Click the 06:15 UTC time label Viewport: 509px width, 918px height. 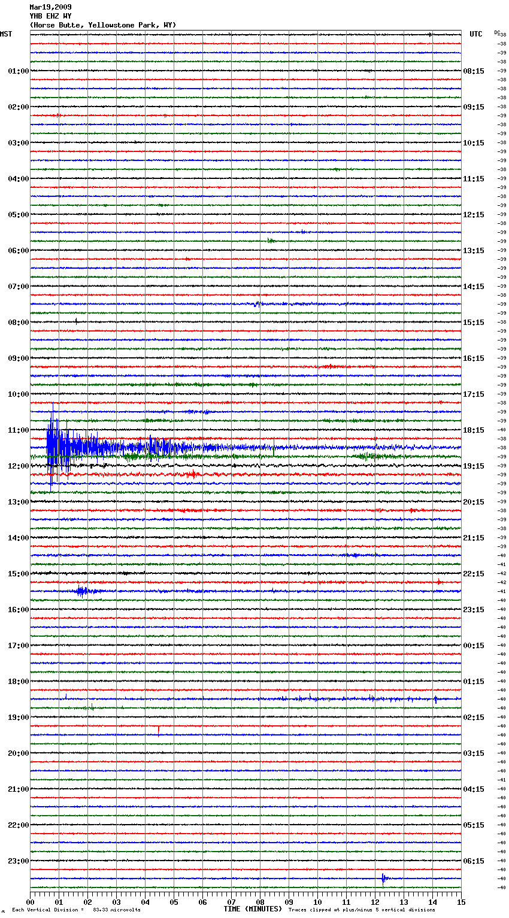click(474, 861)
